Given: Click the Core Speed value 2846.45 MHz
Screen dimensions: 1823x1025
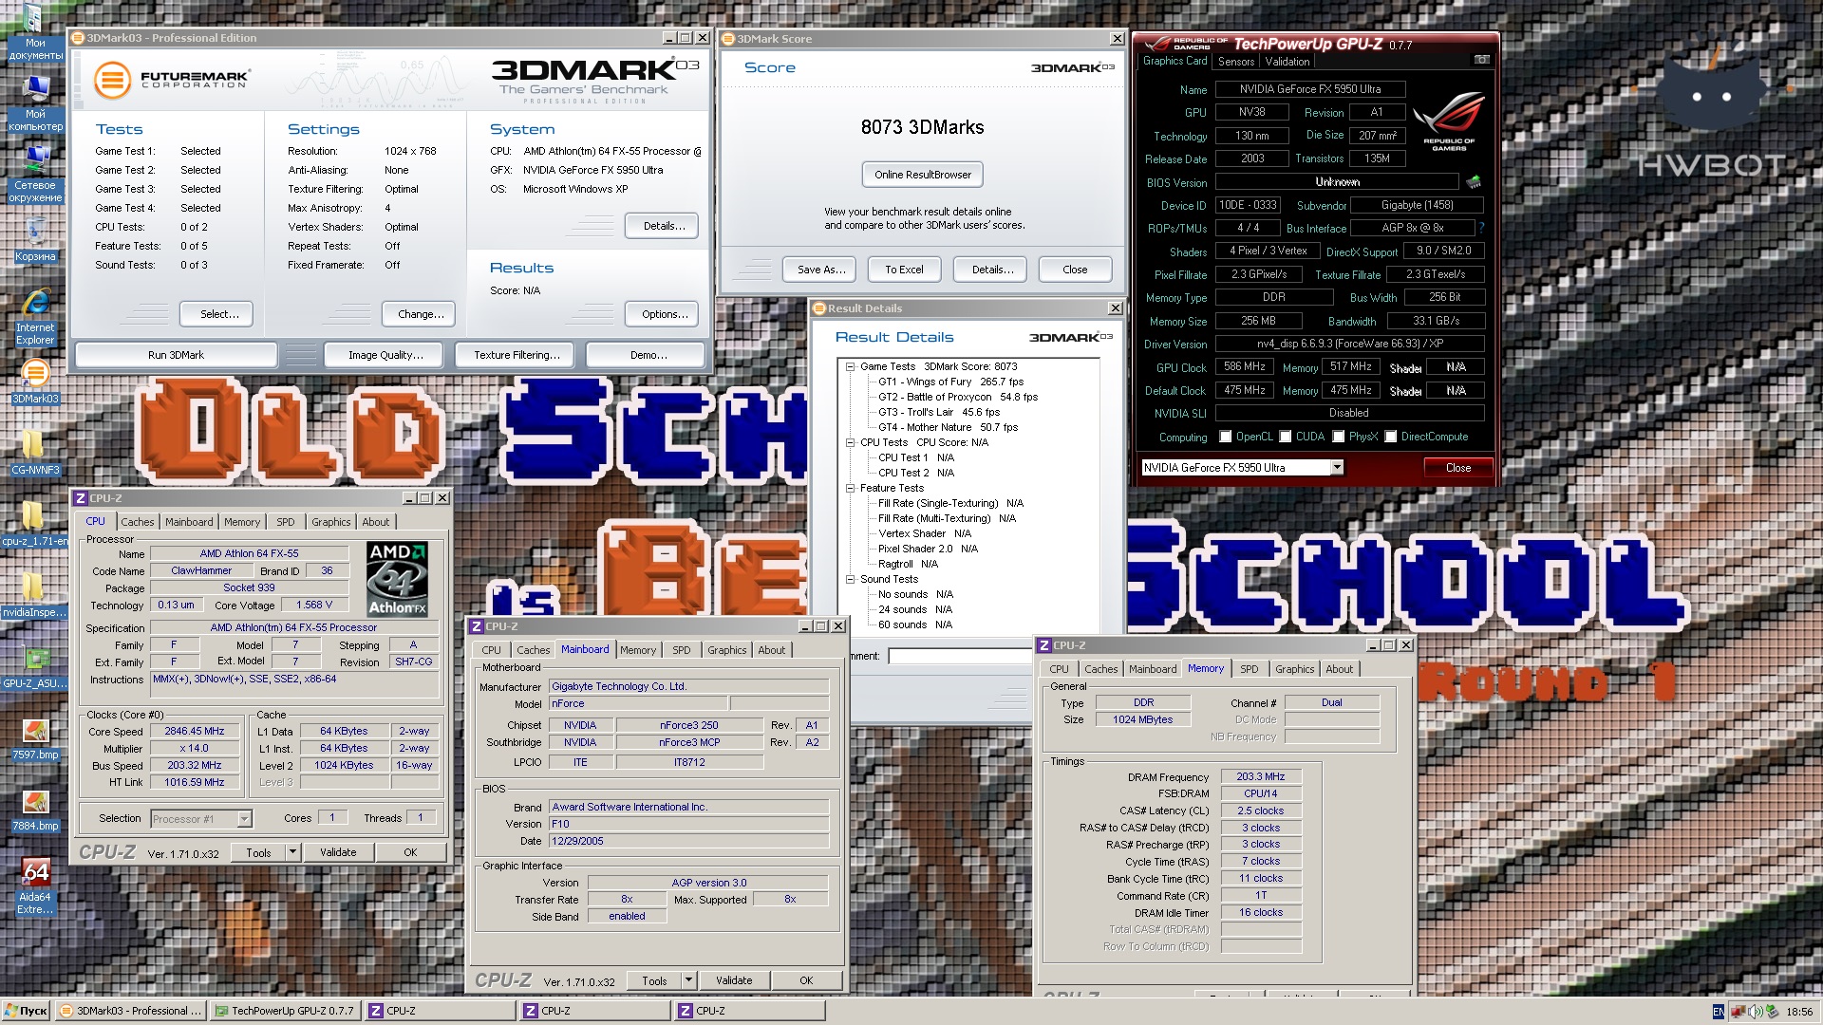Looking at the screenshot, I should (x=195, y=731).
